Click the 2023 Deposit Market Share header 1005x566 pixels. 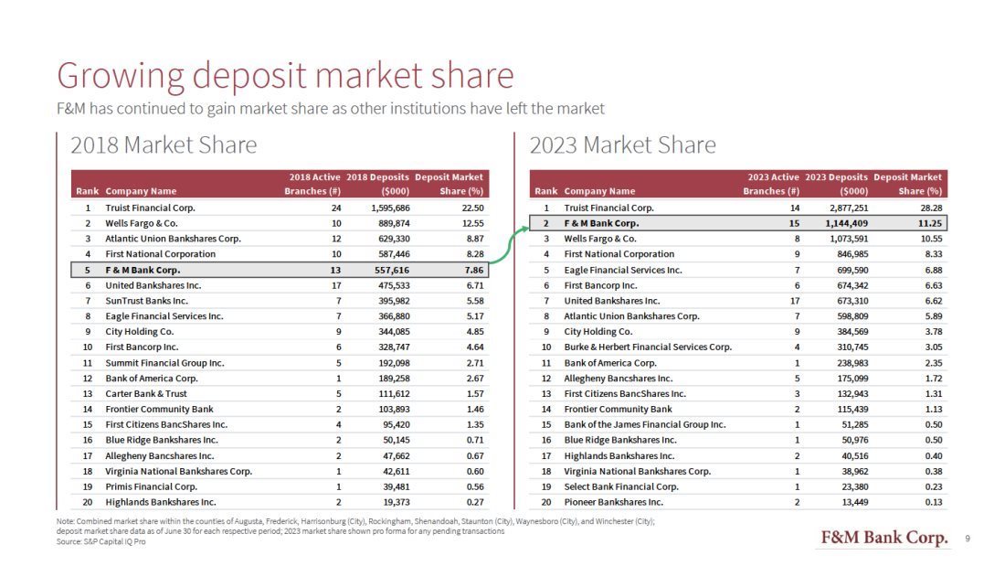coord(907,184)
